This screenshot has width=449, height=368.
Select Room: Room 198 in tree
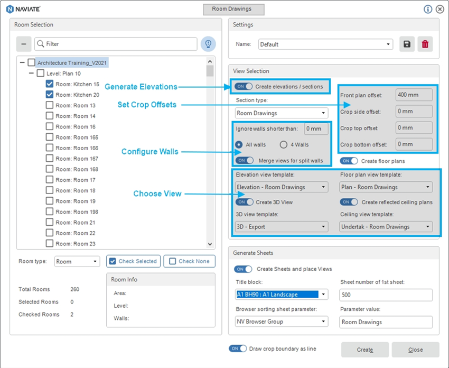point(77,212)
